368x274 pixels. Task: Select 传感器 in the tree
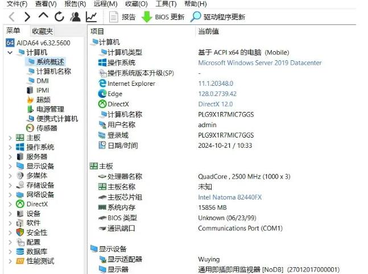[42, 128]
